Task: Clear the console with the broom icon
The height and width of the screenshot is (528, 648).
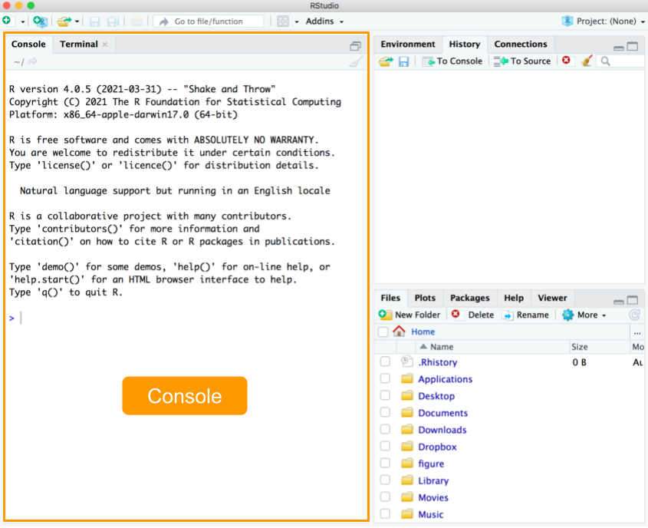Action: coord(355,61)
